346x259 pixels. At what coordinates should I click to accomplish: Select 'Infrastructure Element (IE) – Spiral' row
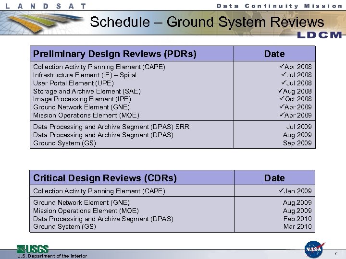85,75
